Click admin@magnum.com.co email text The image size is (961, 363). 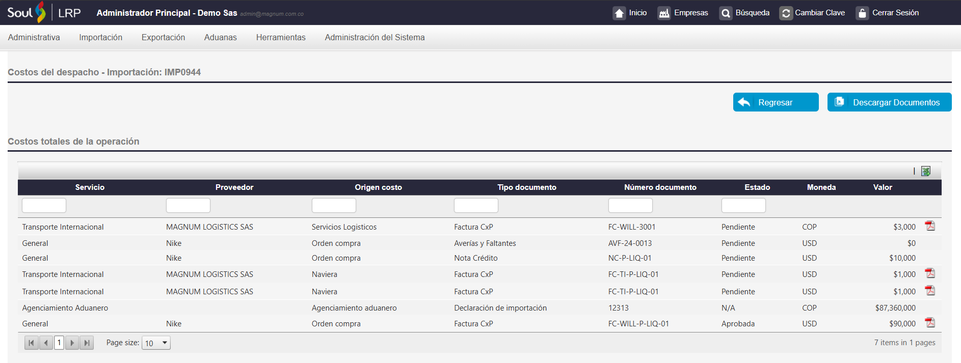click(272, 14)
